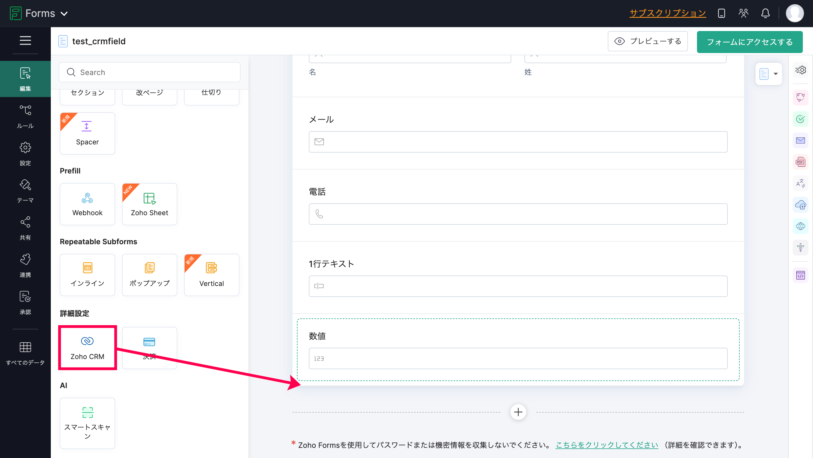This screenshot has height=458, width=813.
Task: Open the email icon in right sidebar
Action: (800, 140)
